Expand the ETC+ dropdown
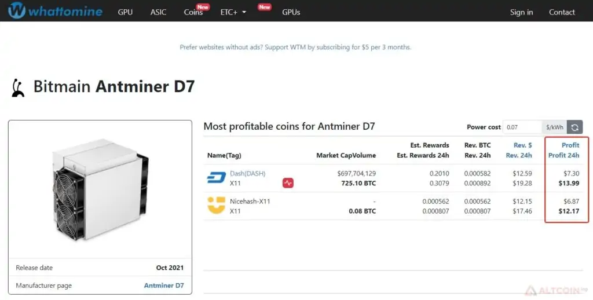The image size is (593, 300). click(x=233, y=12)
